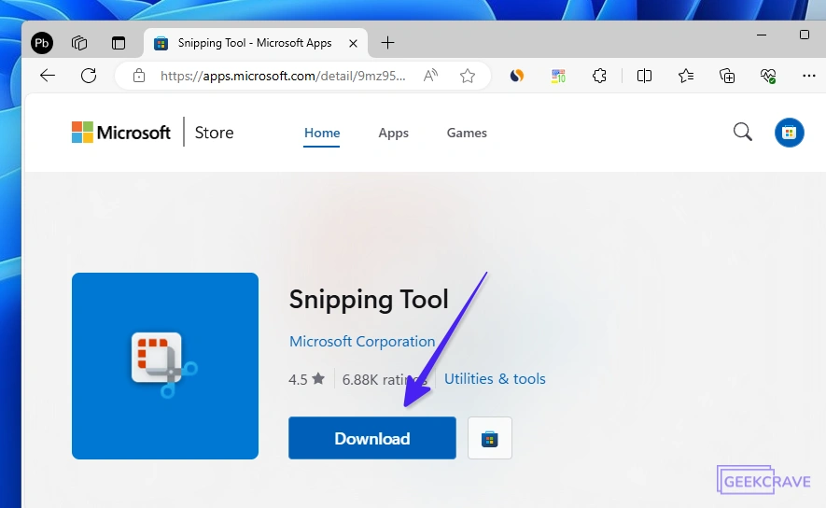The image size is (826, 508).
Task: Select the Games navigation item
Action: click(x=467, y=133)
